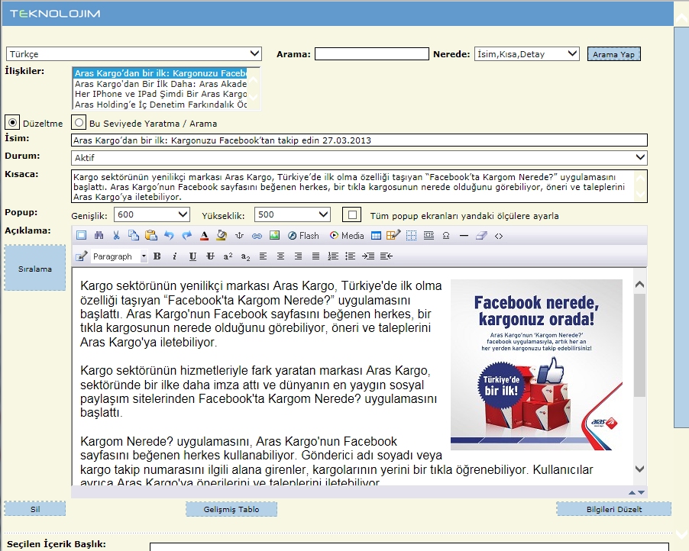Open the Yükseklik height dropdown
The width and height of the screenshot is (689, 551).
point(293,214)
